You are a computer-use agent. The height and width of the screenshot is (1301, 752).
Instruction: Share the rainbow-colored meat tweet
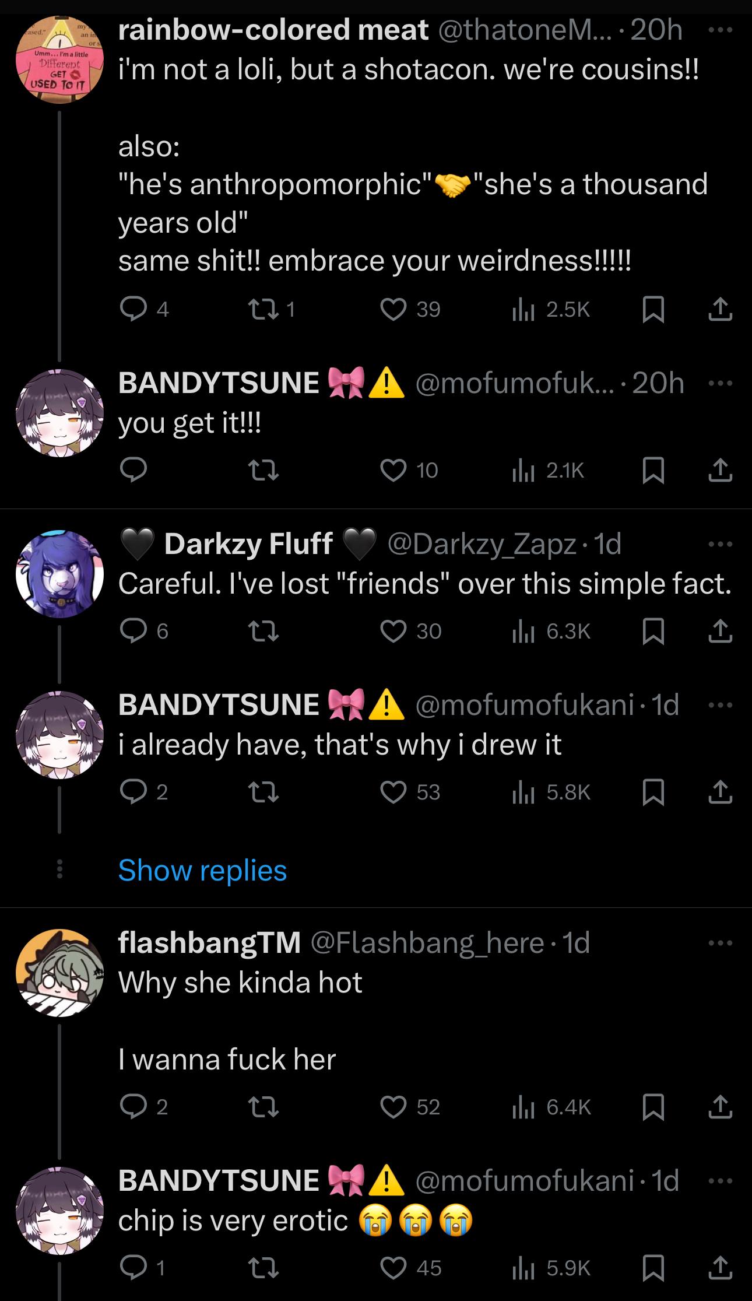[720, 309]
